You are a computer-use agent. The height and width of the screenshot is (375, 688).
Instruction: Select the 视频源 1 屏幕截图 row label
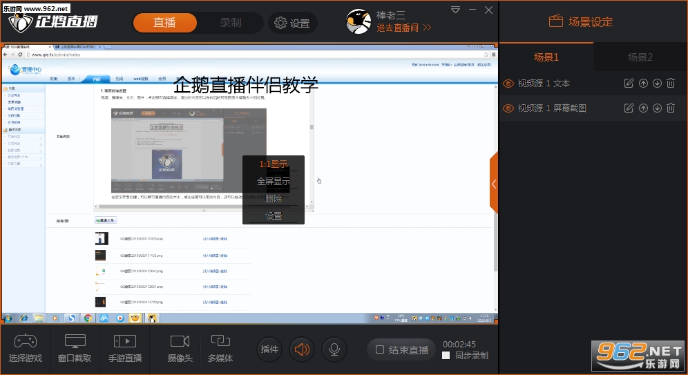coord(552,108)
